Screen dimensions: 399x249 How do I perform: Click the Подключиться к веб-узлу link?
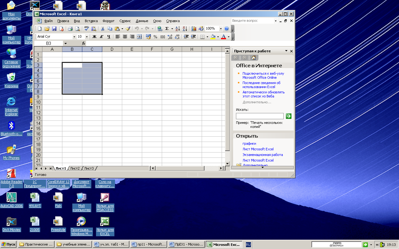point(263,73)
